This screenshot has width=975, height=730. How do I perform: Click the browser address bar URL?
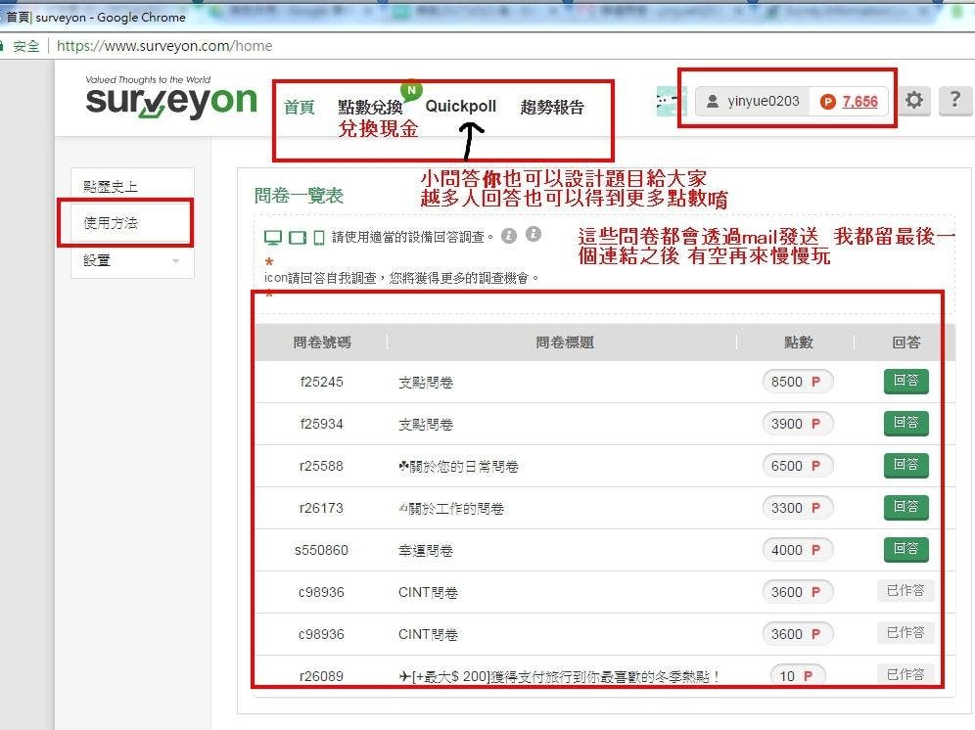[x=164, y=46]
